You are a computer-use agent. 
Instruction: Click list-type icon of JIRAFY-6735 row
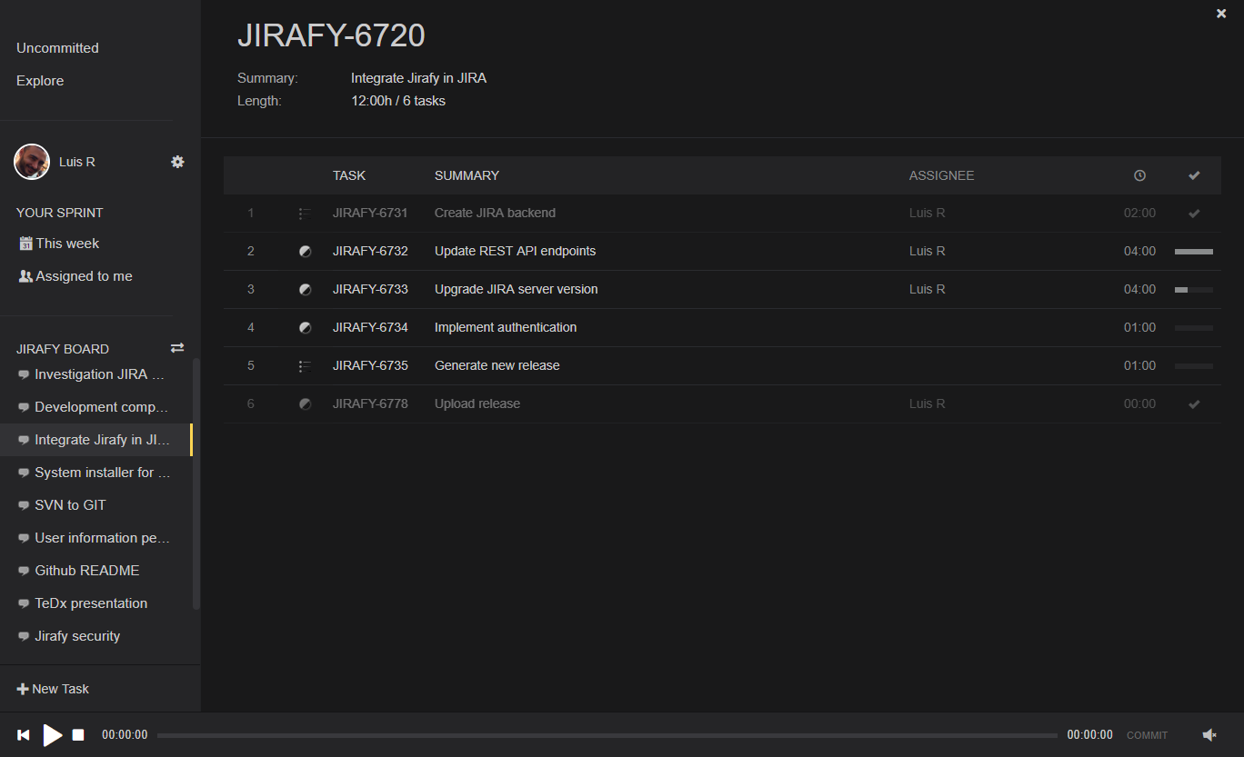305,366
